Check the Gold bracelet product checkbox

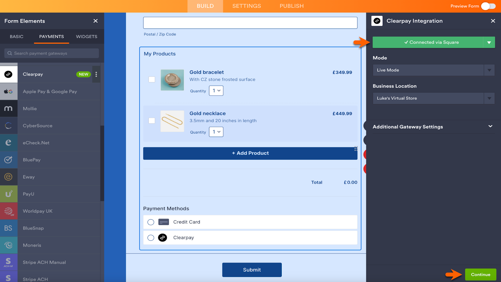pyautogui.click(x=152, y=80)
